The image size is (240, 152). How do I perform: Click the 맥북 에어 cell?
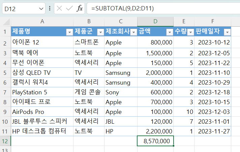[x=42, y=53]
